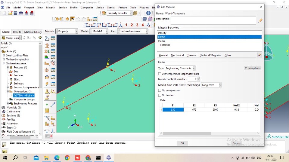Open the Suboptions dropdown
289x162 pixels.
(252, 68)
